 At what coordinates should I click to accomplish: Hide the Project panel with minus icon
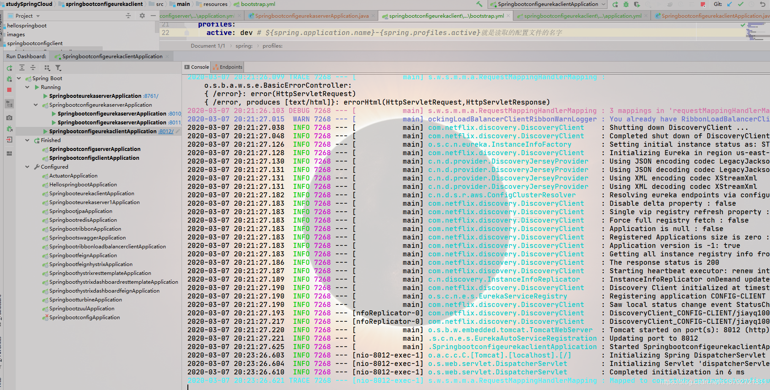click(x=153, y=16)
